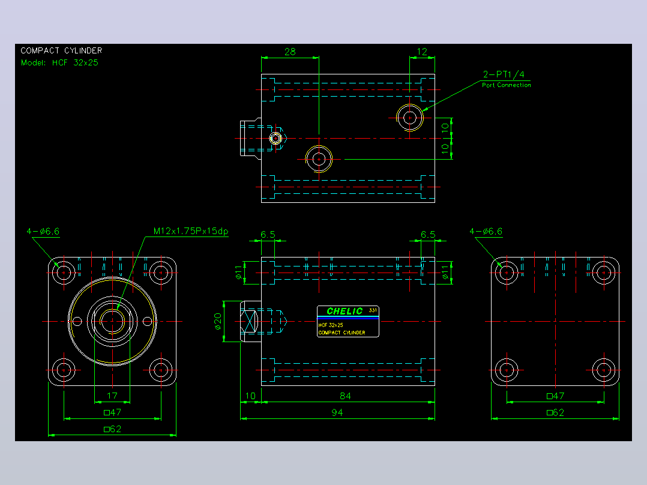Click the 28 dimension in top view
The image size is (647, 485).
click(290, 52)
